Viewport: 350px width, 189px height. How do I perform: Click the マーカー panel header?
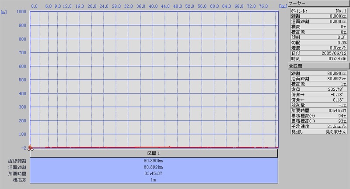[318, 3]
